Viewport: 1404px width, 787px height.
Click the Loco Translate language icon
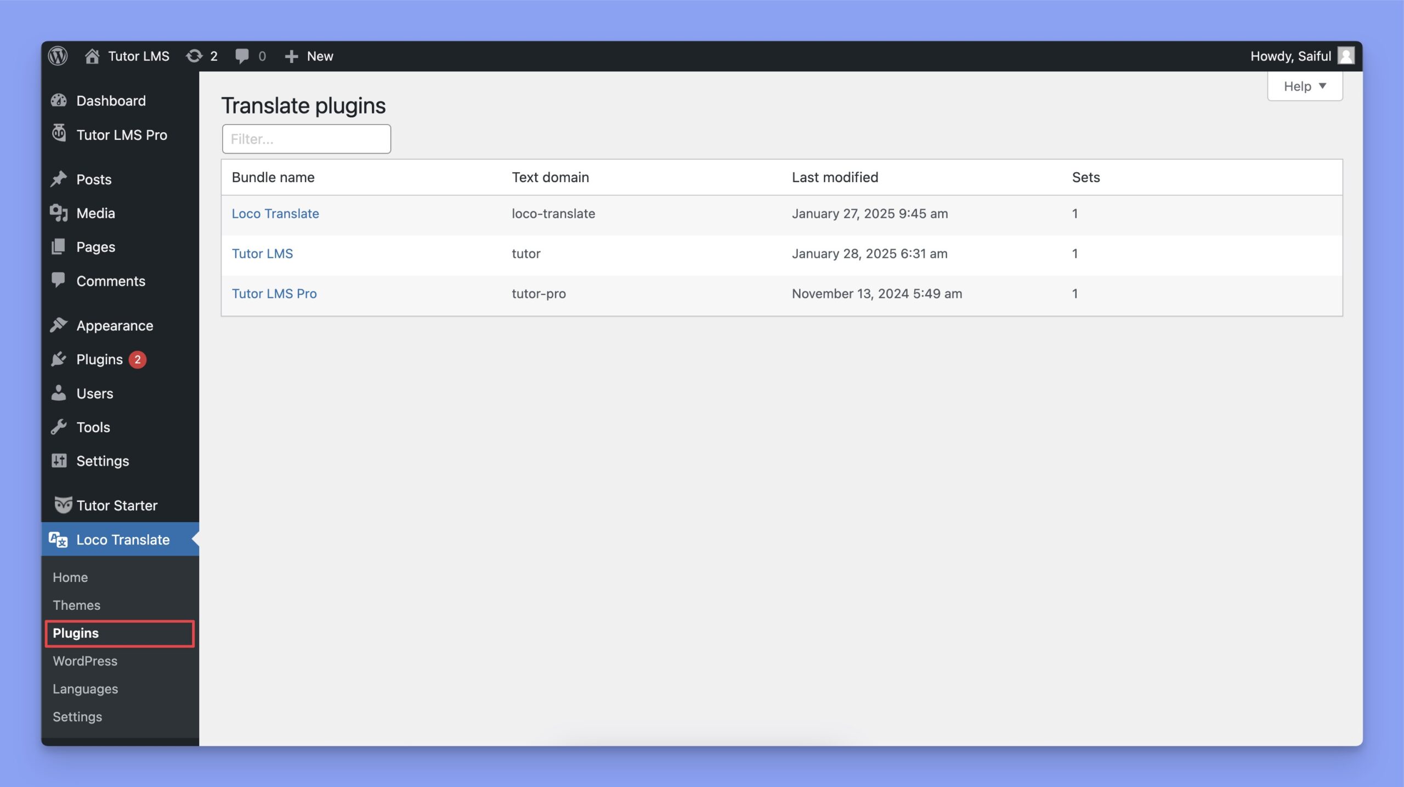pyautogui.click(x=58, y=540)
